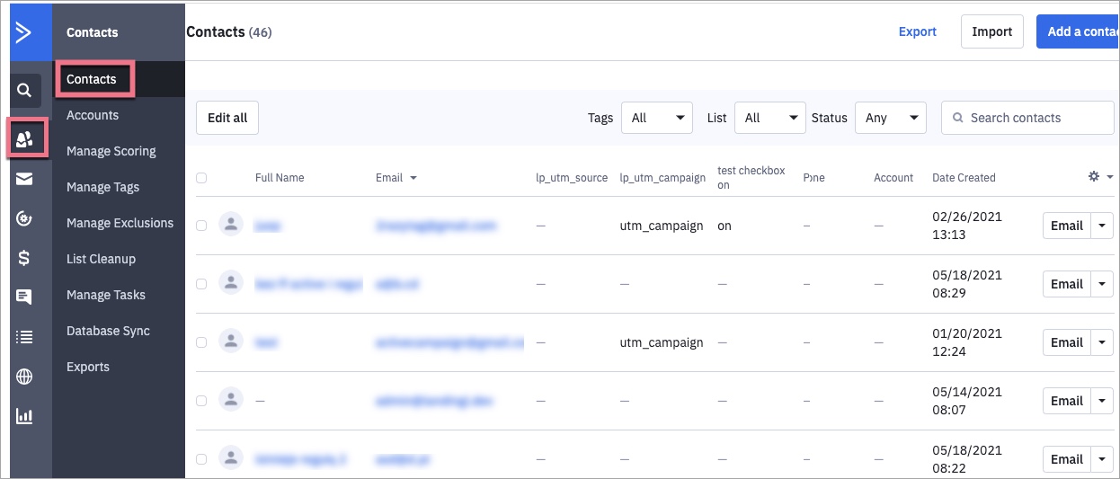Expand the Status filter dropdown
This screenshot has width=1120, height=479.
click(890, 118)
